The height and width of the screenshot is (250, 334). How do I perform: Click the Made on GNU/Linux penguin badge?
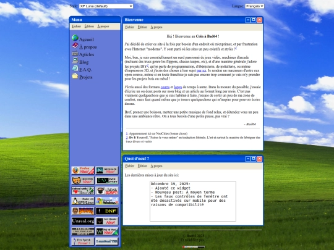click(x=83, y=201)
